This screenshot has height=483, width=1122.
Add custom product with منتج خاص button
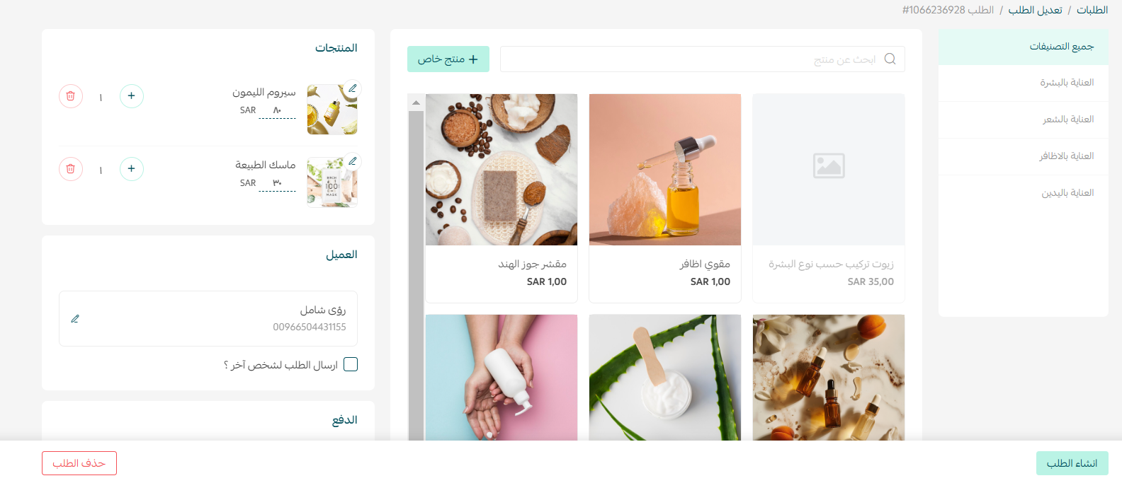click(x=448, y=59)
